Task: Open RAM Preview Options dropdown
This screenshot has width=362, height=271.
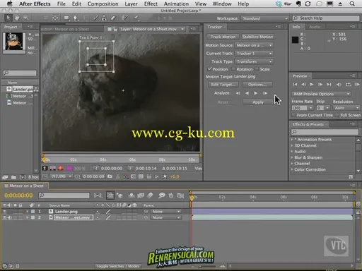Action: click(x=322, y=94)
